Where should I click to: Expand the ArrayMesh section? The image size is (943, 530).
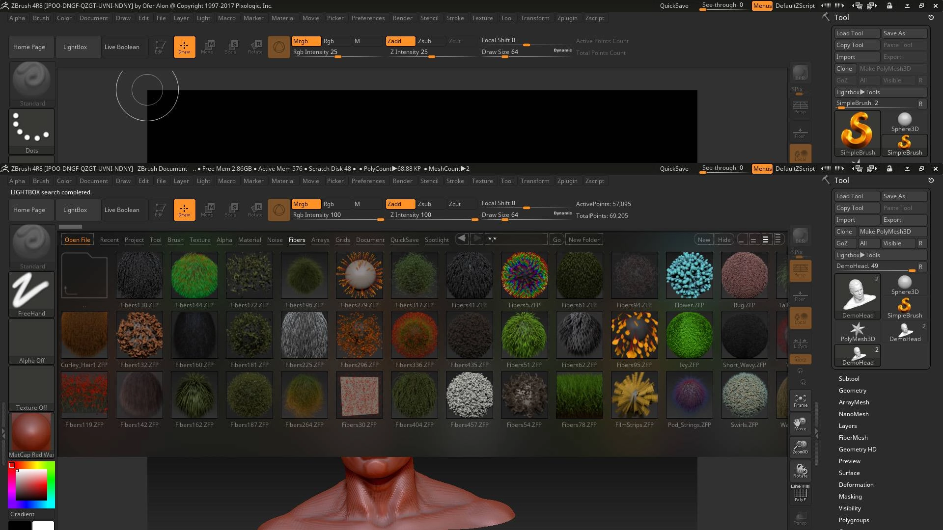pos(854,402)
